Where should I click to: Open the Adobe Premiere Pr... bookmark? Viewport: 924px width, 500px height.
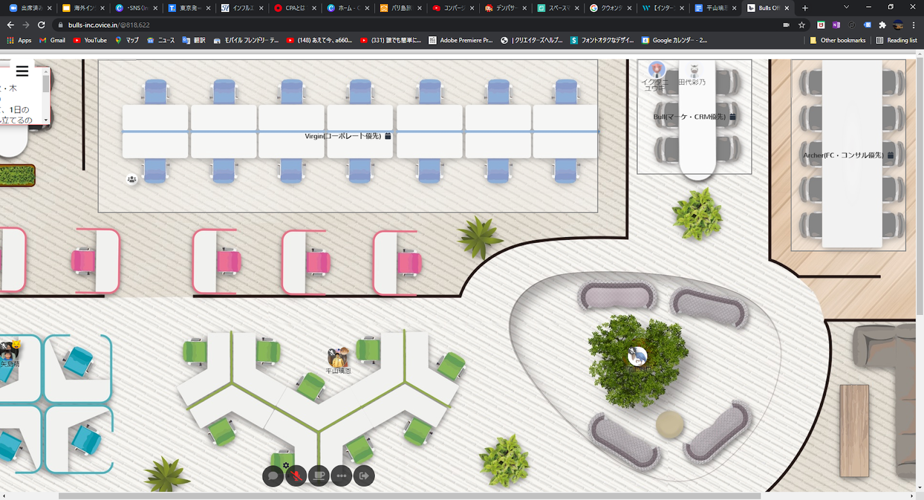(461, 40)
